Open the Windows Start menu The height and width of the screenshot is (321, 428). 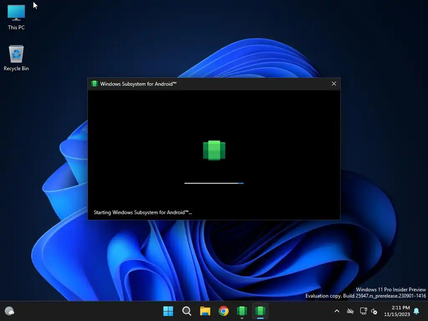point(168,311)
